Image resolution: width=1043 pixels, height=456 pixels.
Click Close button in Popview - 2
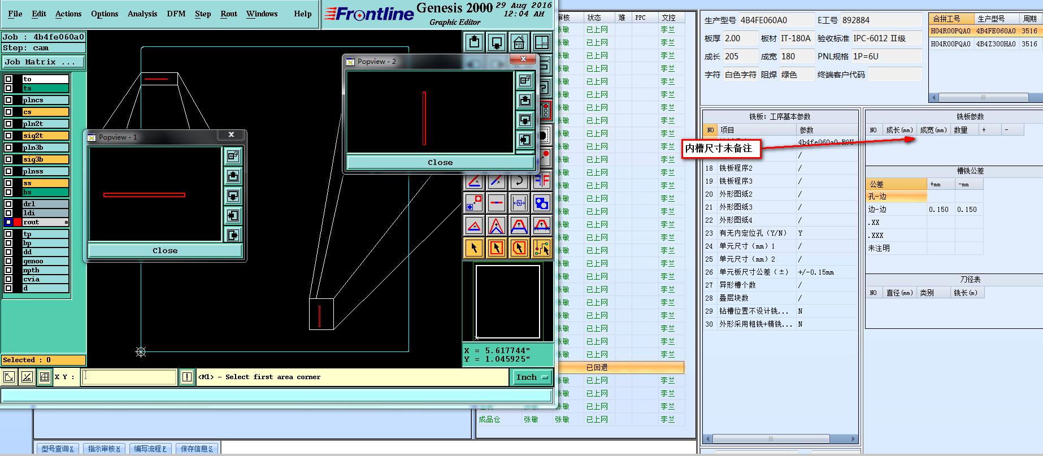440,162
